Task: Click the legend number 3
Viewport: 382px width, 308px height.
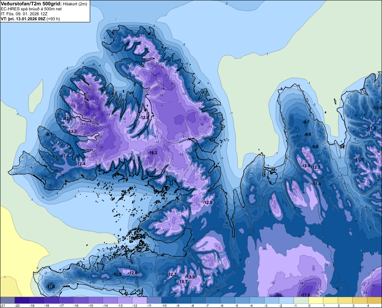Action: pos(353,306)
